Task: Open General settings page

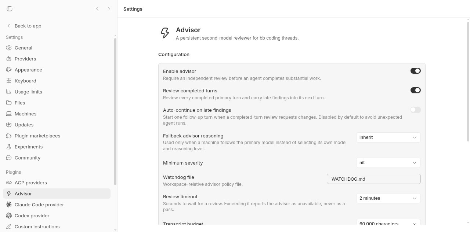Action: point(57,48)
